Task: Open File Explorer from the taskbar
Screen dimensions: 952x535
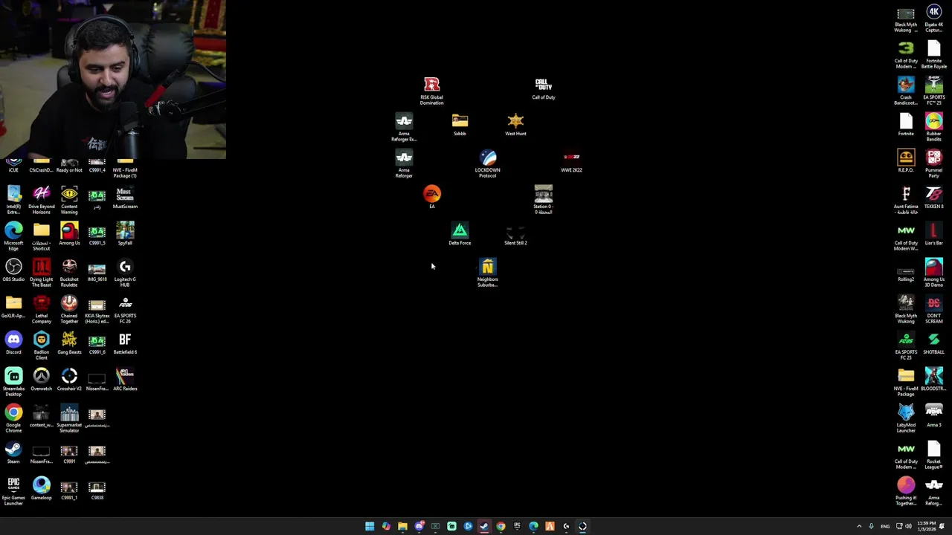Action: click(402, 526)
